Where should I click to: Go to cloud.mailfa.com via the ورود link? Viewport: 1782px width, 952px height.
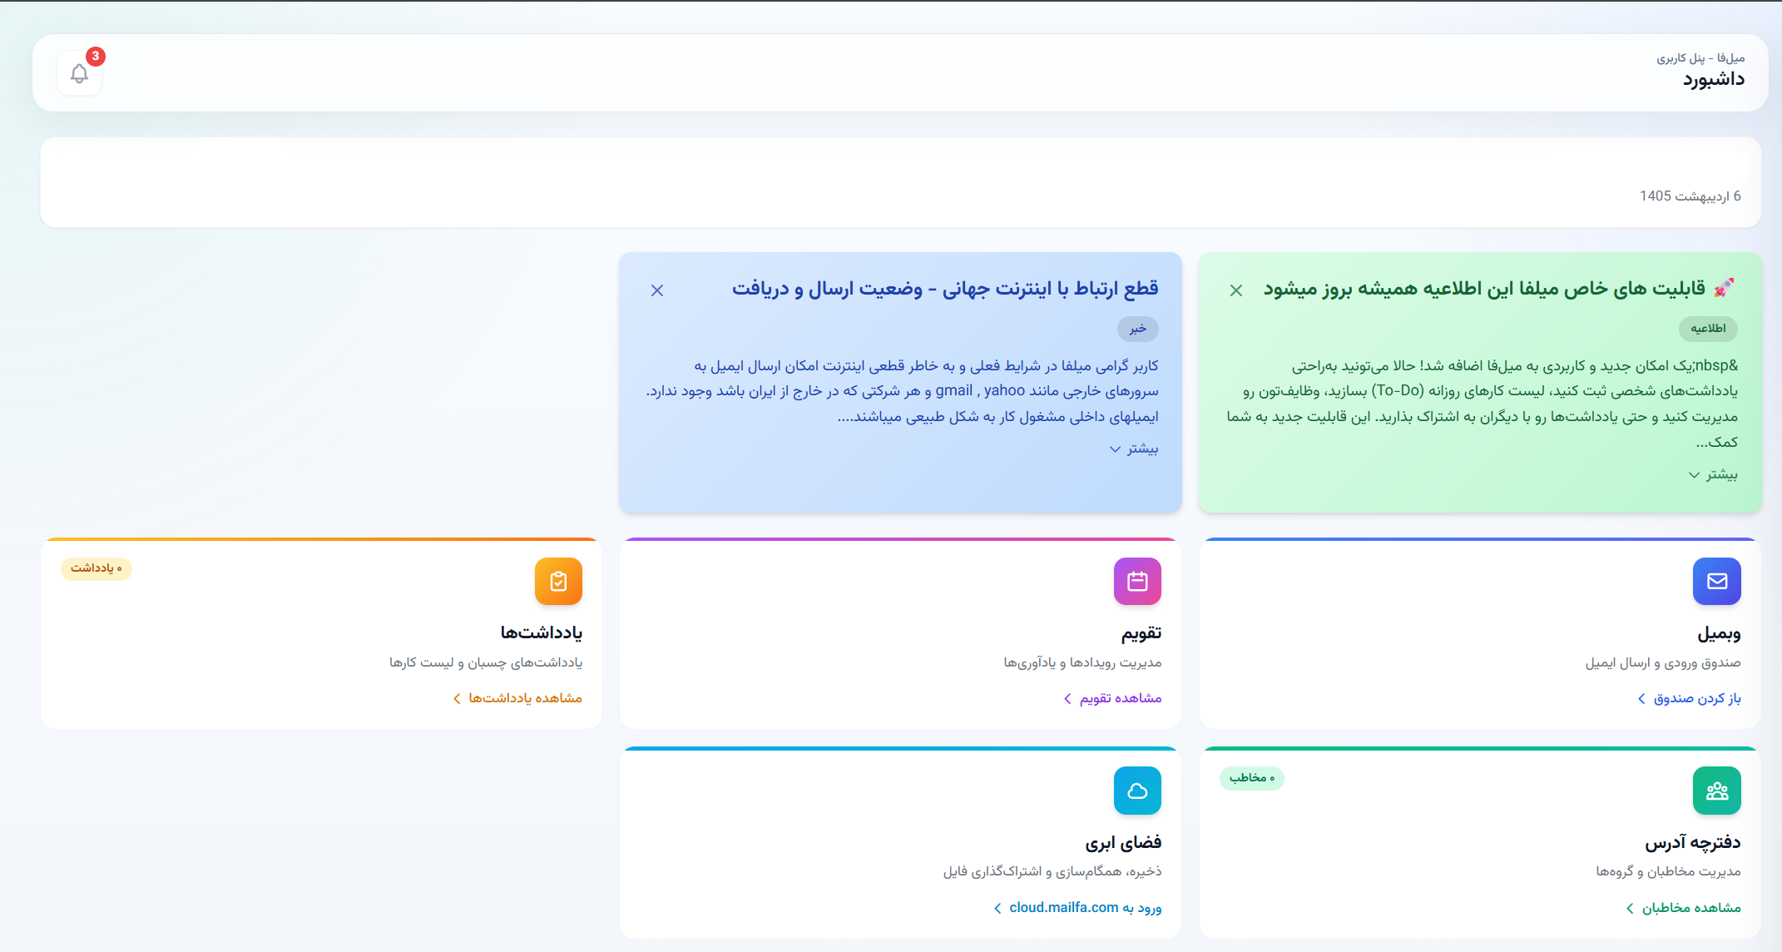click(x=1077, y=908)
